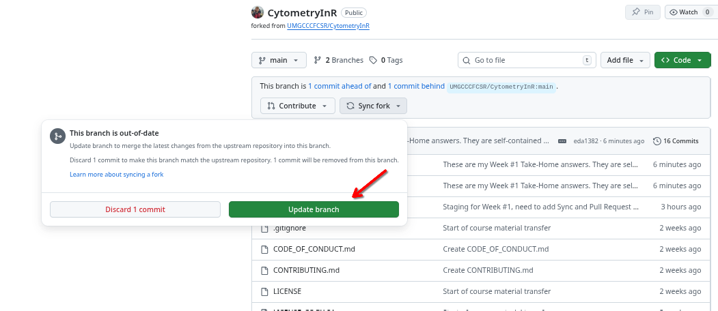This screenshot has width=718, height=311.
Task: Toggle the Sync fork dropdown
Action: (x=373, y=106)
